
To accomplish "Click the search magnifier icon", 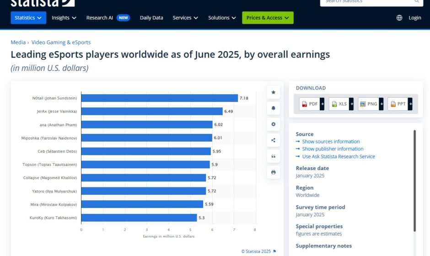I will 417,1.
